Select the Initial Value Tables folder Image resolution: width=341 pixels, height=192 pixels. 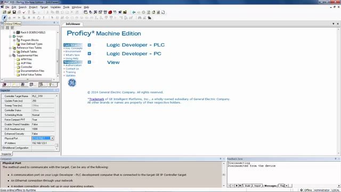point(31,75)
